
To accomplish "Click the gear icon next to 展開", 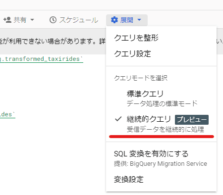I will tap(114, 20).
